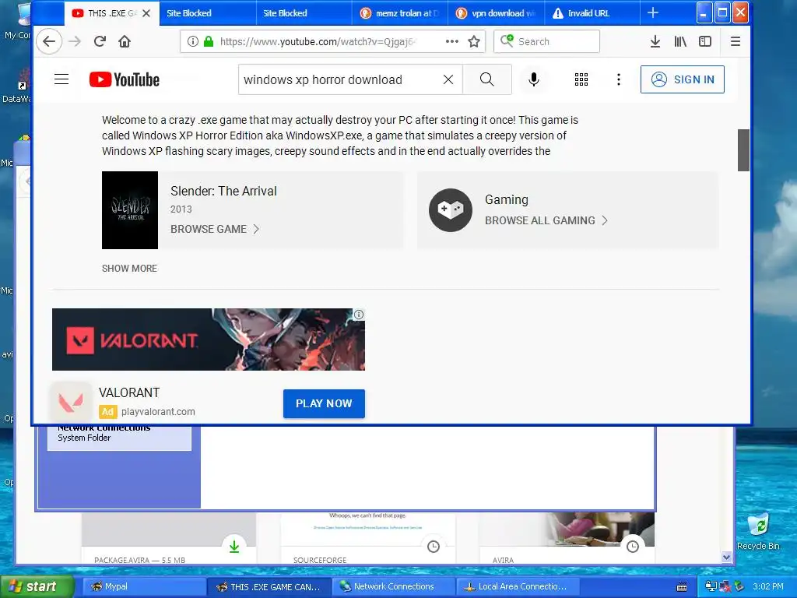Click the browser vertical scrollbar thumb

pyautogui.click(x=743, y=150)
